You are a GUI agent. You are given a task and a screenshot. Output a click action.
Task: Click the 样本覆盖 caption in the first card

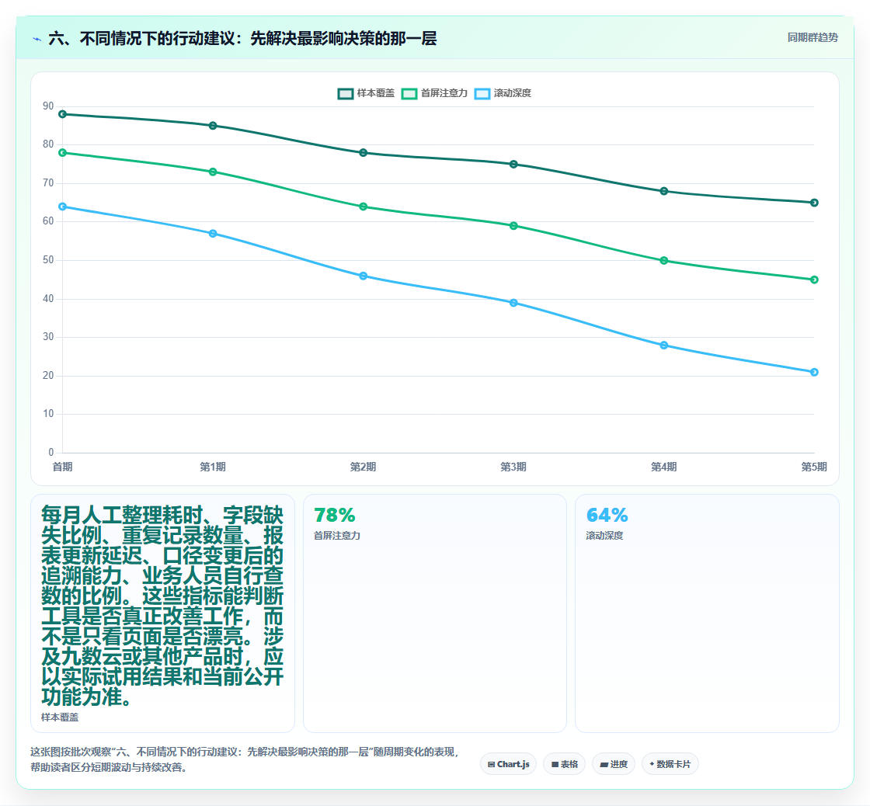(60, 717)
